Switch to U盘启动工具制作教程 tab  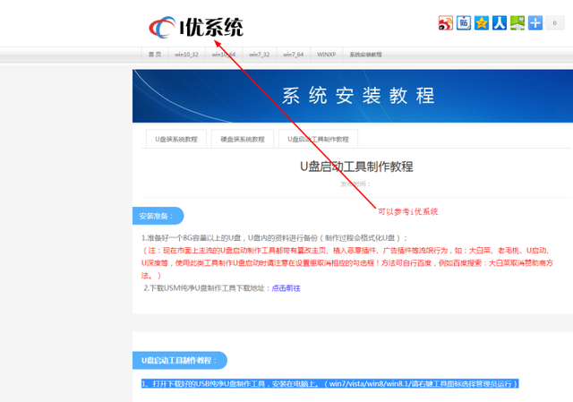[318, 139]
